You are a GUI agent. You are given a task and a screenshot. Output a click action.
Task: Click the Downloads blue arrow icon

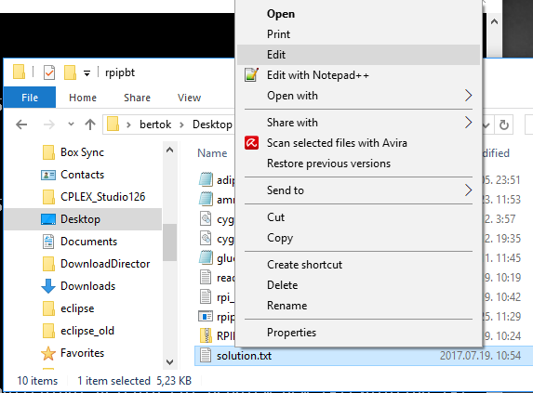(48, 286)
